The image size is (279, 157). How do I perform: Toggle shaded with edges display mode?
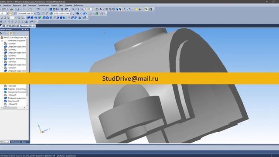click(x=120, y=9)
